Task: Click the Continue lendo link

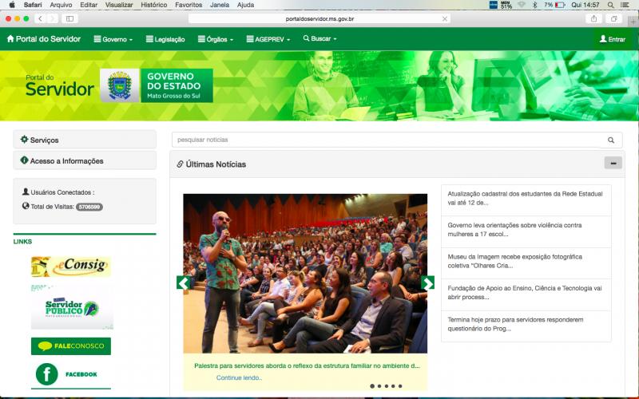Action: click(239, 377)
